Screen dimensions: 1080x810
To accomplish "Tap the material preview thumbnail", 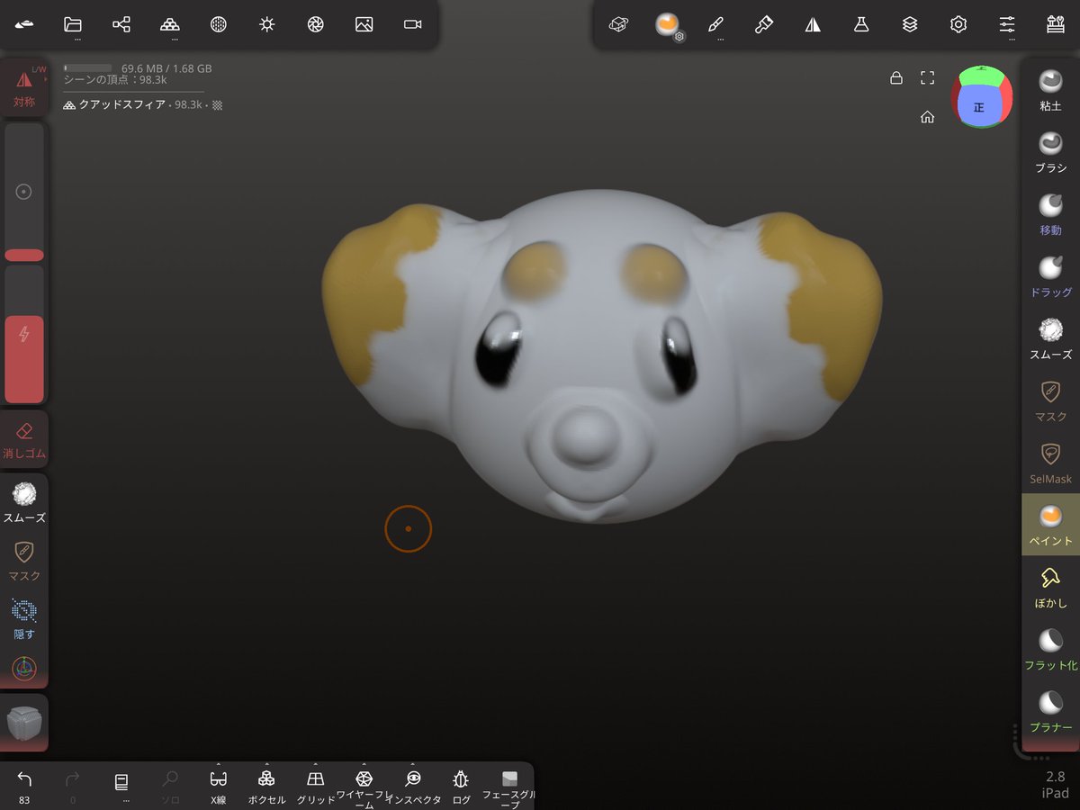I will click(x=24, y=723).
